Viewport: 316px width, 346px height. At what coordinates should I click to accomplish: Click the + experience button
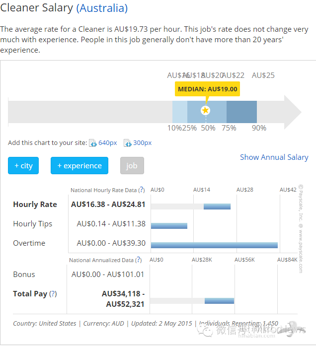point(79,165)
